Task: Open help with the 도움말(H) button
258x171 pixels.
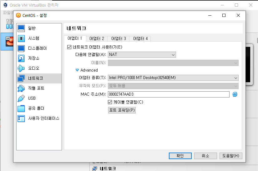Action: pyautogui.click(x=231, y=156)
